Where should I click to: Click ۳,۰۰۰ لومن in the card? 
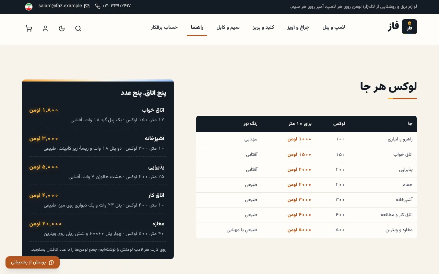(x=44, y=138)
